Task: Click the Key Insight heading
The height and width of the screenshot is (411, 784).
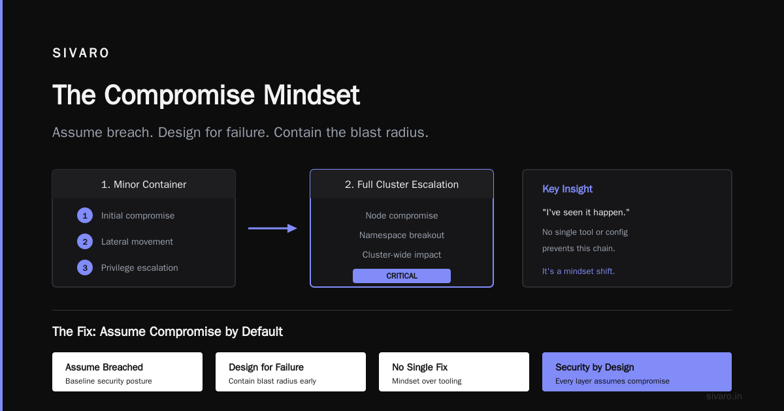Action: point(568,189)
